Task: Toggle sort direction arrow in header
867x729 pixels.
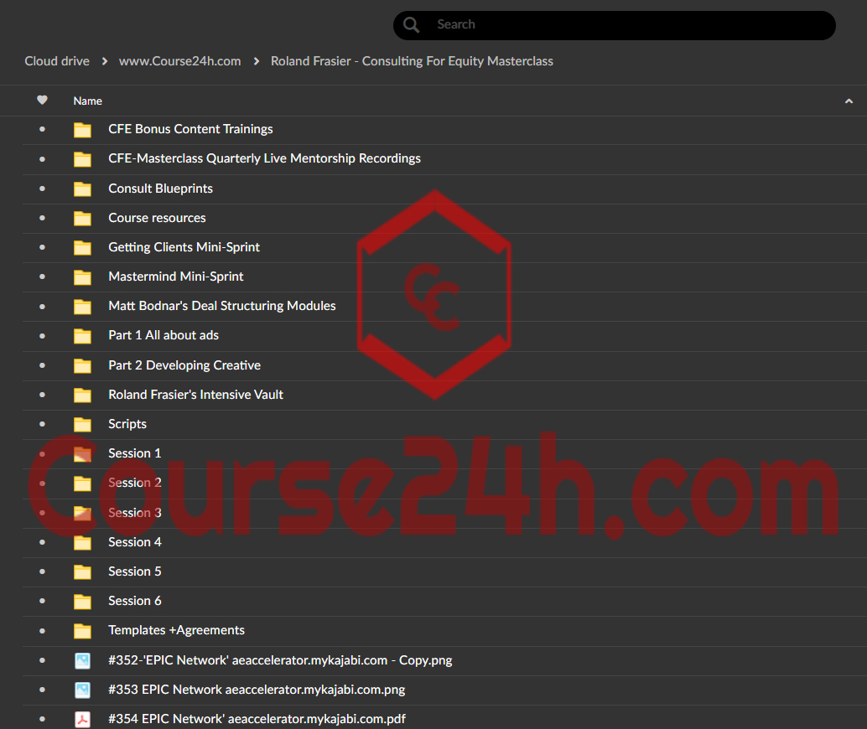Action: pyautogui.click(x=849, y=101)
